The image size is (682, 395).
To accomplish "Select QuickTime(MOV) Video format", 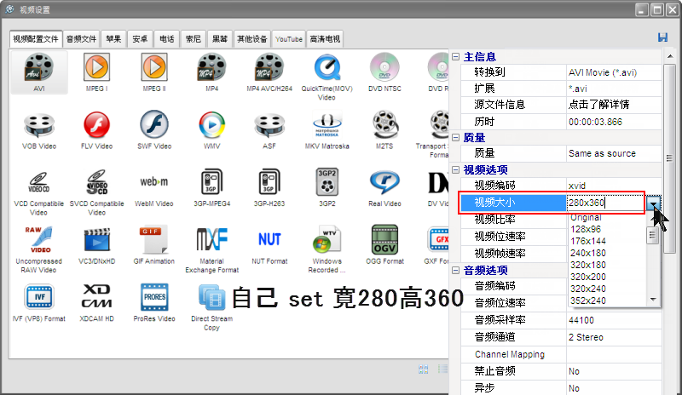I will tap(327, 67).
